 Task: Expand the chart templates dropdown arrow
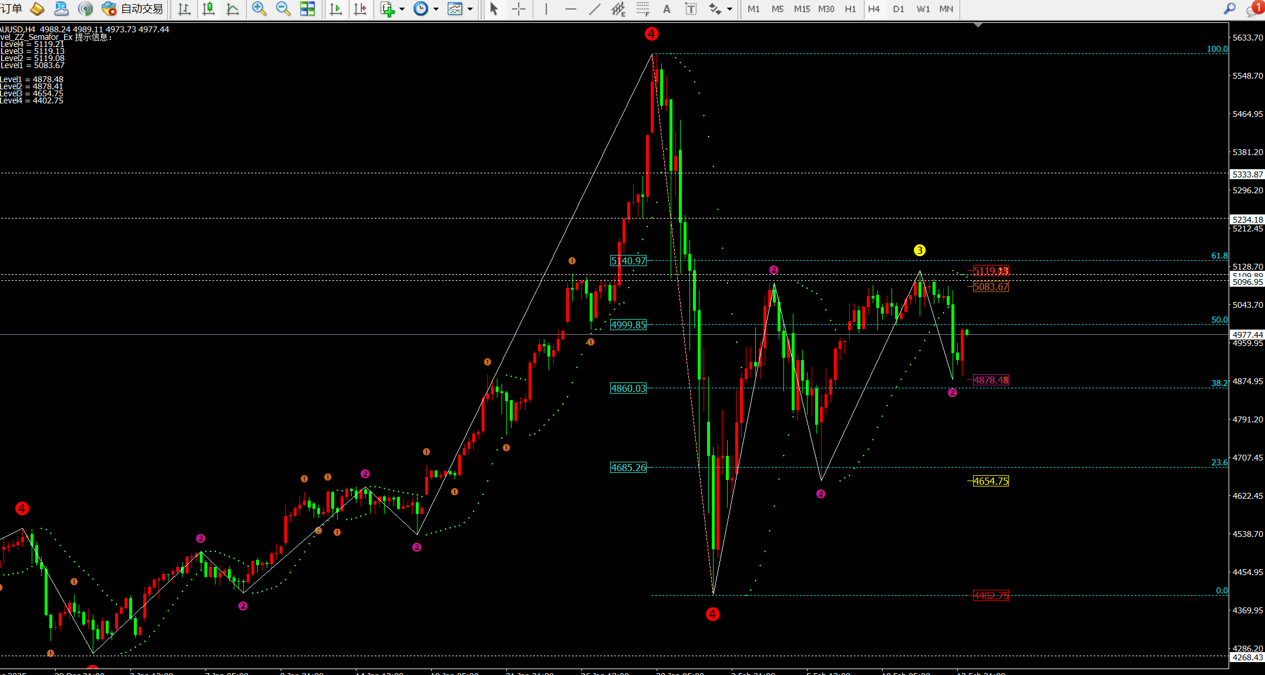[x=470, y=9]
